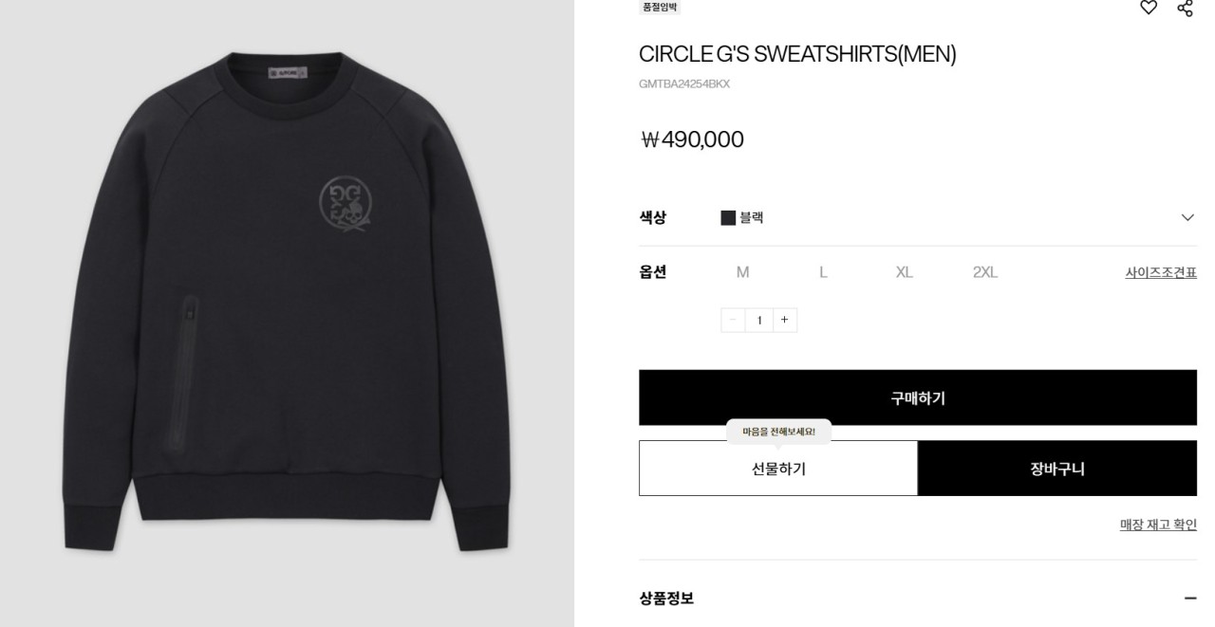Image resolution: width=1215 pixels, height=627 pixels.
Task: Click the 마음을 전해보세요 tooltip bubble
Action: pyautogui.click(x=778, y=432)
